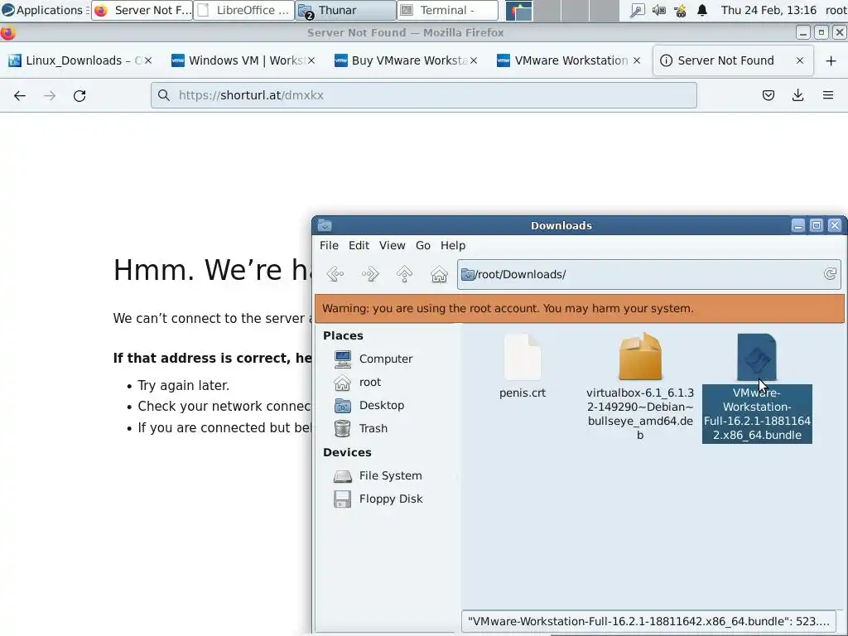Switch to LibreOffice taskbar button
Viewport: 848px width, 636px height.
pyautogui.click(x=243, y=10)
